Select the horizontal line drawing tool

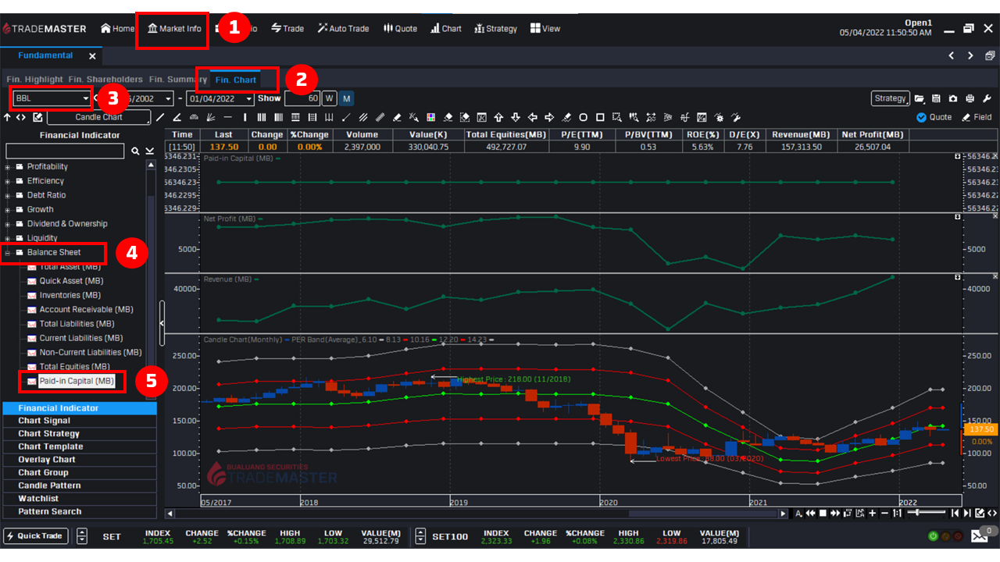click(x=228, y=118)
